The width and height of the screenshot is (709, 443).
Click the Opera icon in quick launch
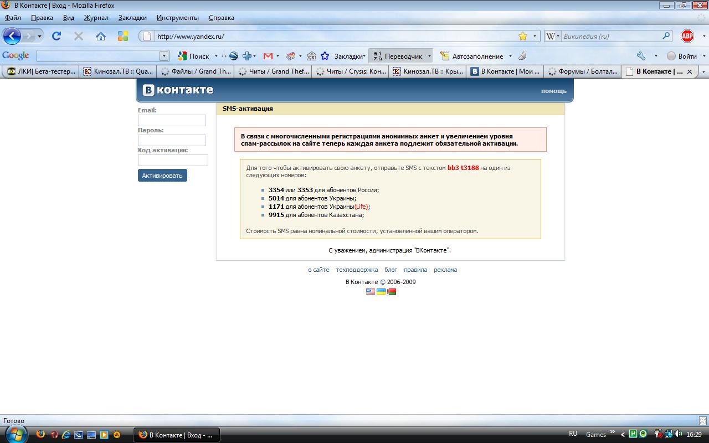[54, 435]
